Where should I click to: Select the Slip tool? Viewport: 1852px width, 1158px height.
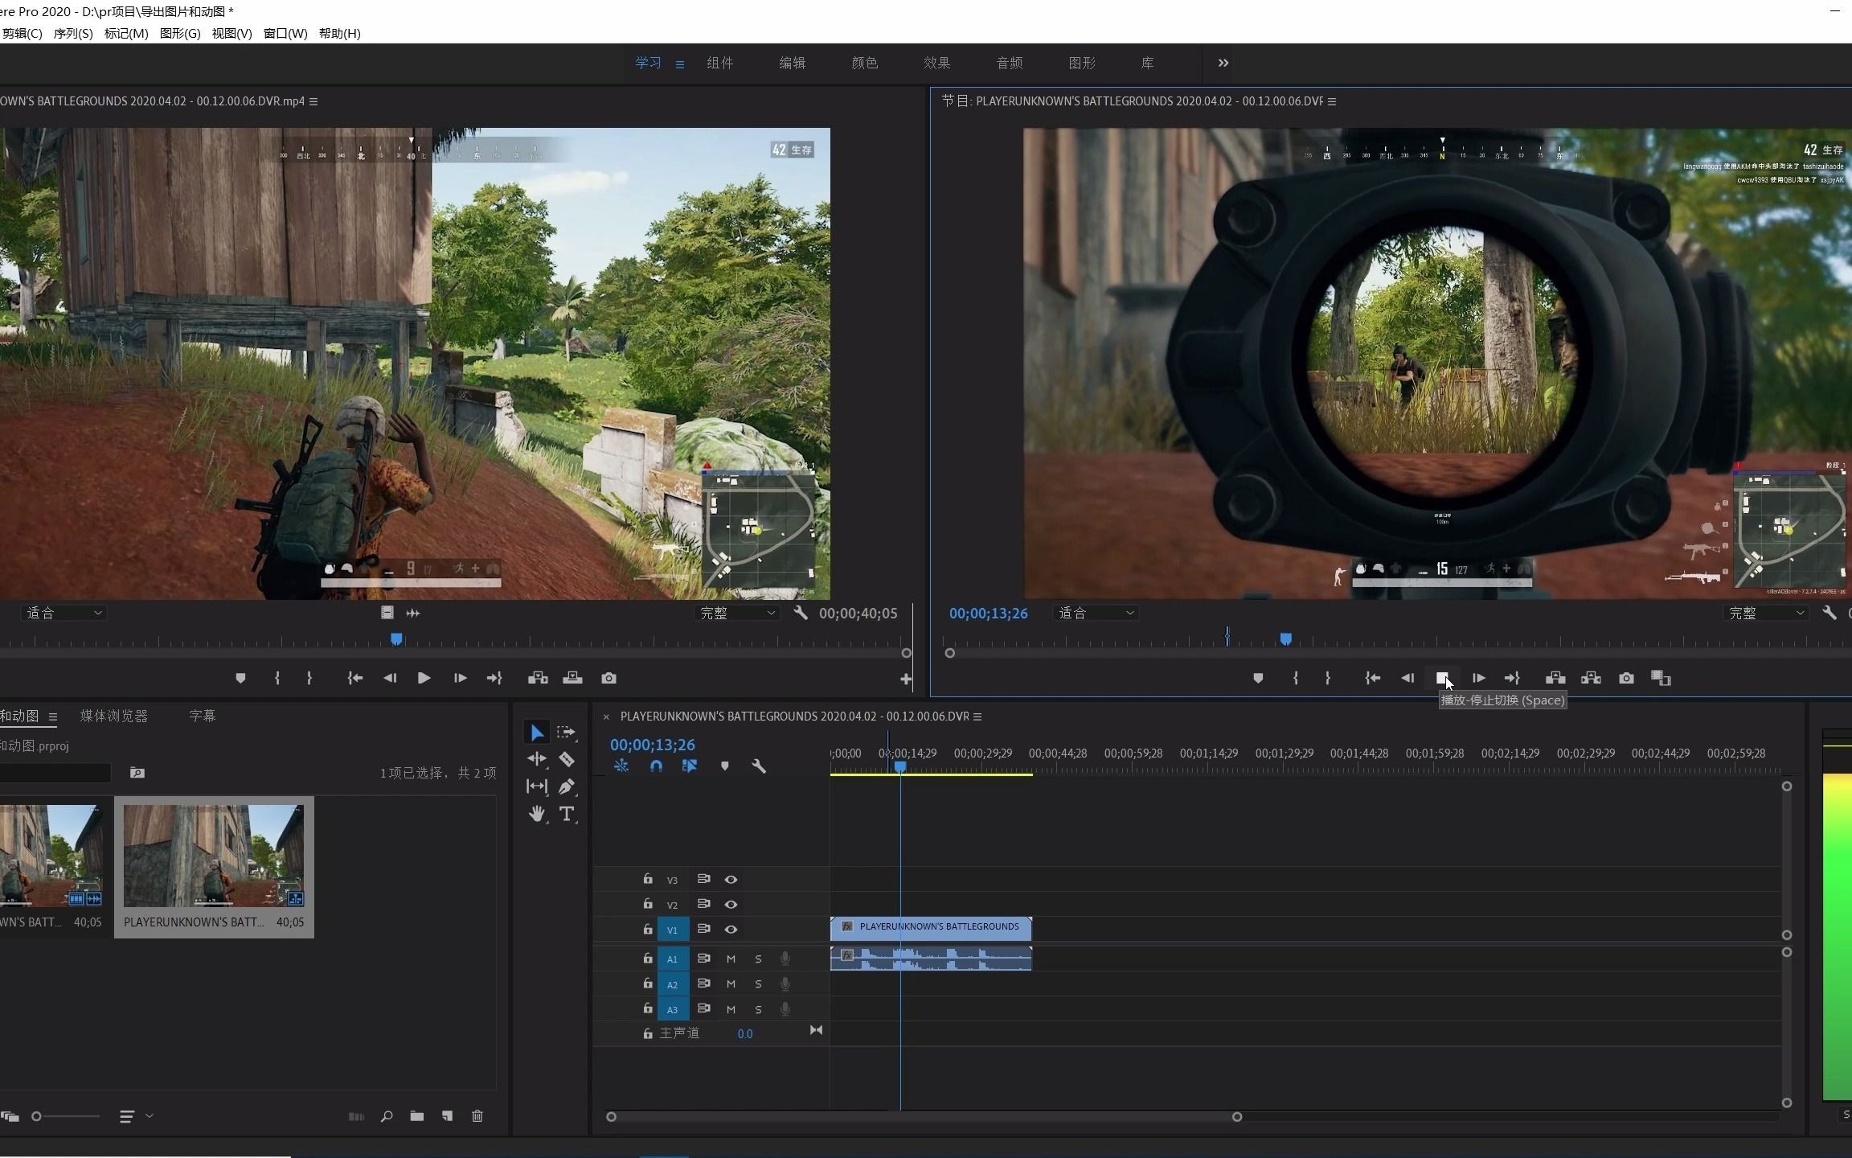click(537, 786)
